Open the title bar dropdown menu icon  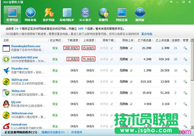(x=171, y=2)
